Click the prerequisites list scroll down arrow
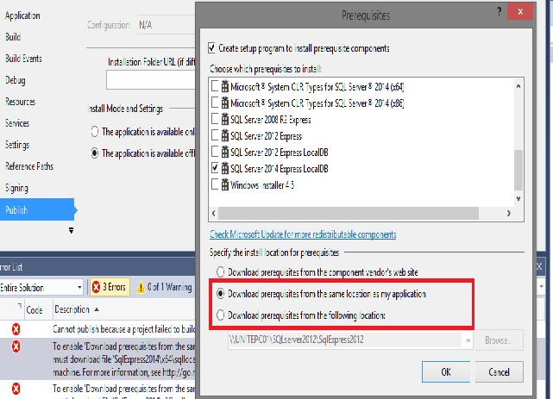553x399 pixels. pos(518,198)
